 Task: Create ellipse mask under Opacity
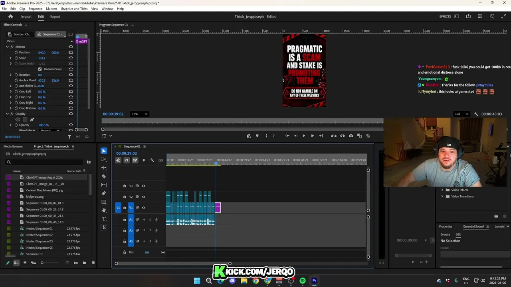(18, 120)
